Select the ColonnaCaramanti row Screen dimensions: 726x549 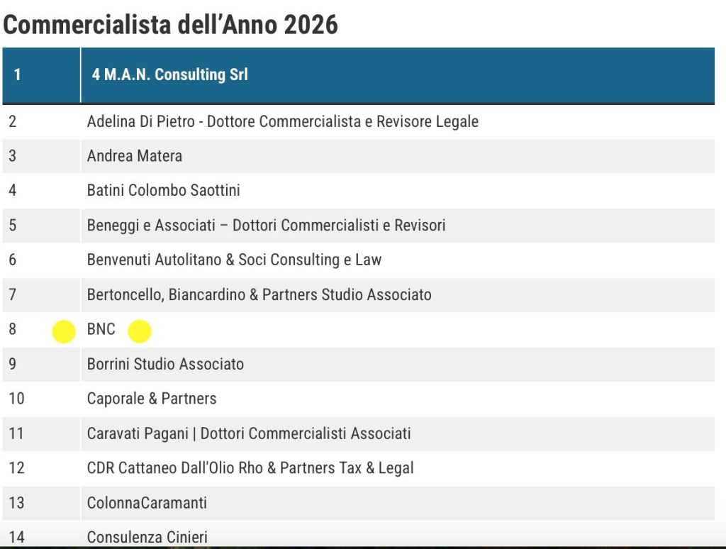tap(147, 503)
